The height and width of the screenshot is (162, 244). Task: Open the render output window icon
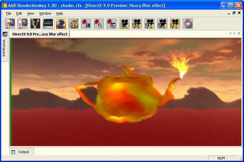48,24
